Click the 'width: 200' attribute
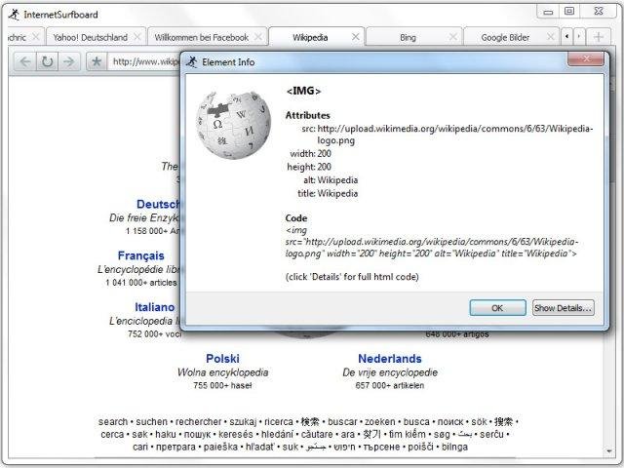Image resolution: width=624 pixels, height=468 pixels. point(310,154)
